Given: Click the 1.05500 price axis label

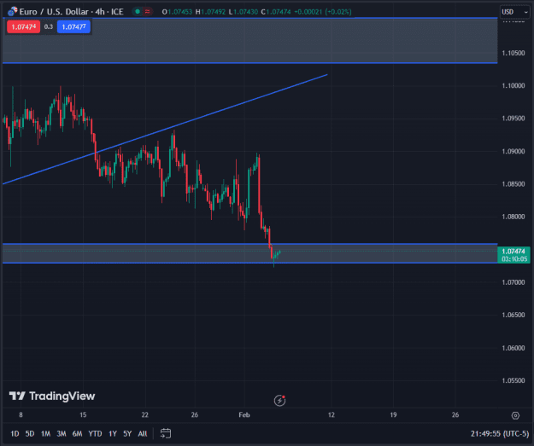Looking at the screenshot, I should pos(513,380).
